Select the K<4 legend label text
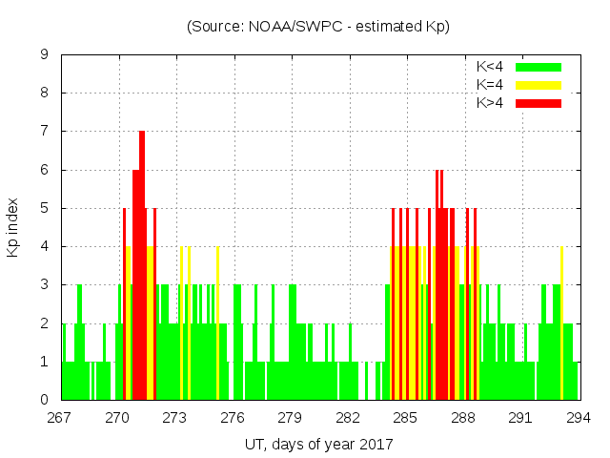 point(490,67)
